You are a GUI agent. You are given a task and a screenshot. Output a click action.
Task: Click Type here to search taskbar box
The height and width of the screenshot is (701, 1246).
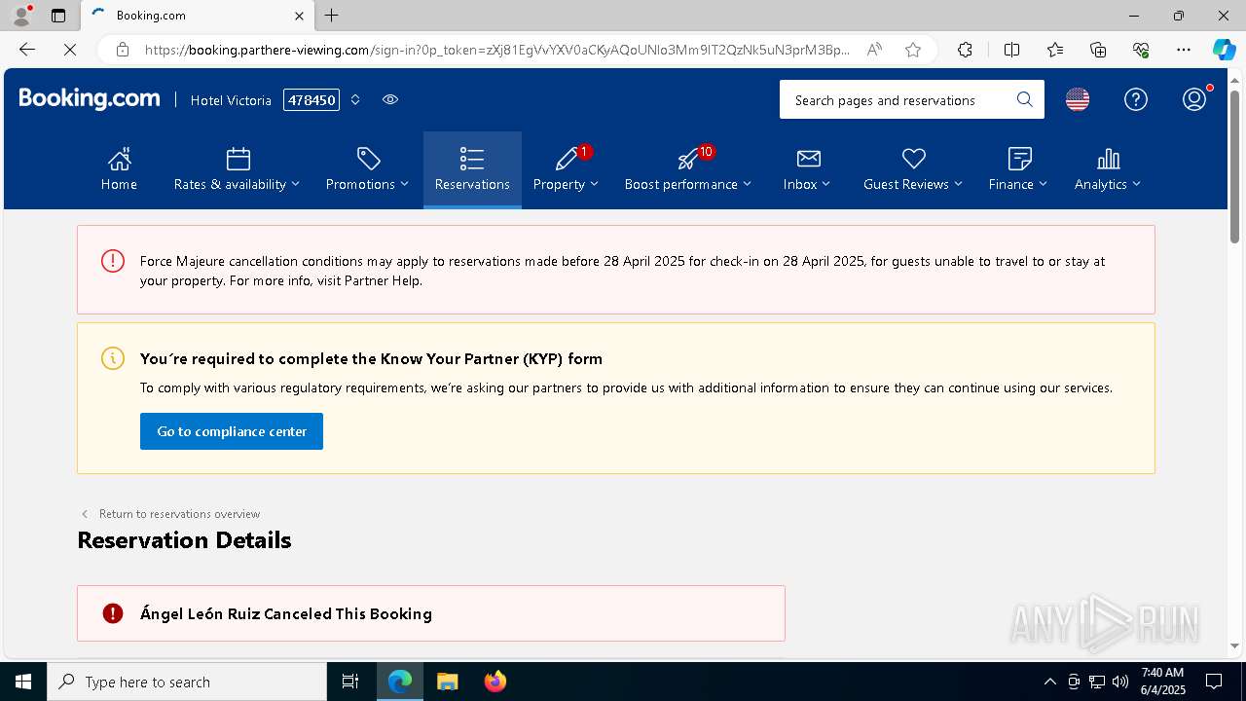click(x=187, y=682)
